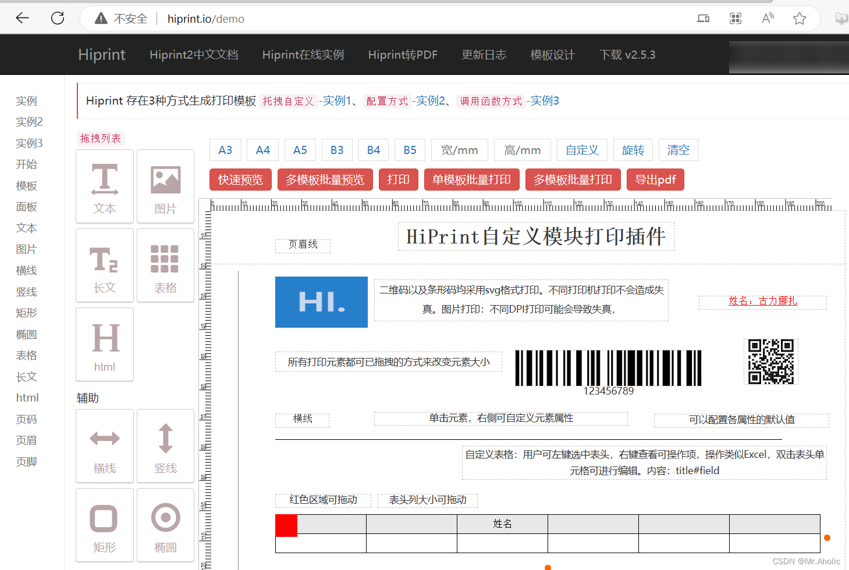Image resolution: width=849 pixels, height=570 pixels.
Task: Open the 实例2 link in header
Action: tap(431, 101)
